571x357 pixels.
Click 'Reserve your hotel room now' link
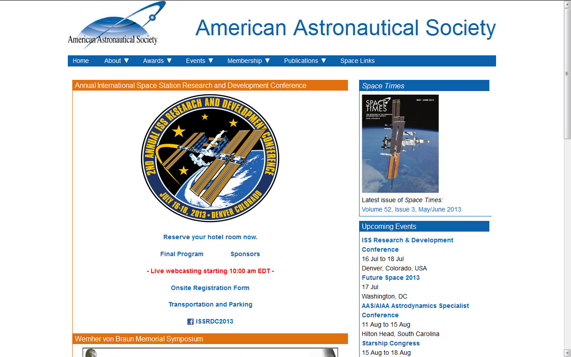[210, 237]
